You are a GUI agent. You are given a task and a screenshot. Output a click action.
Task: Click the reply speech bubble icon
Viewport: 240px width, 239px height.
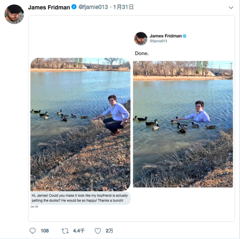pyautogui.click(x=33, y=231)
